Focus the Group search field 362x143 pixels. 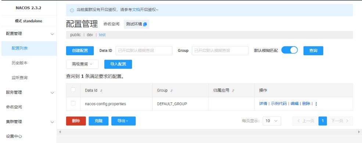coord(220,51)
